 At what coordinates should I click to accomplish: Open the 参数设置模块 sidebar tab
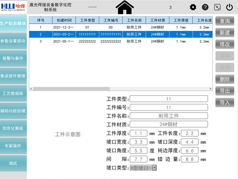[13, 41]
